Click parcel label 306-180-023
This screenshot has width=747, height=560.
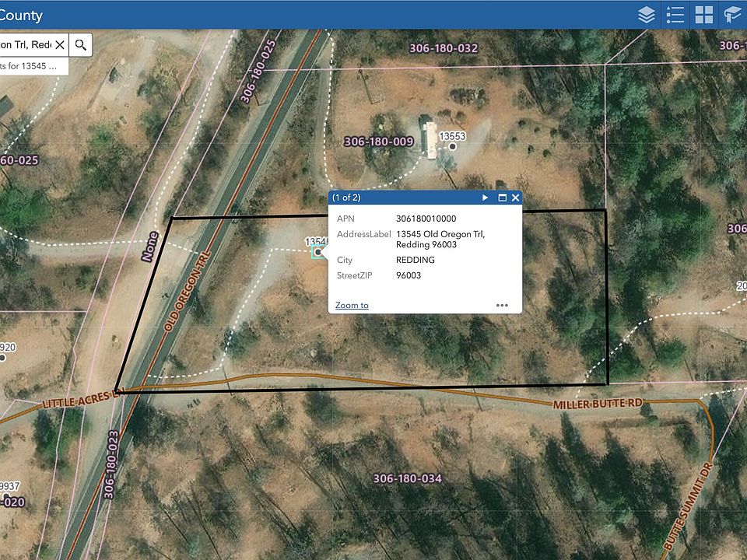[x=110, y=464]
